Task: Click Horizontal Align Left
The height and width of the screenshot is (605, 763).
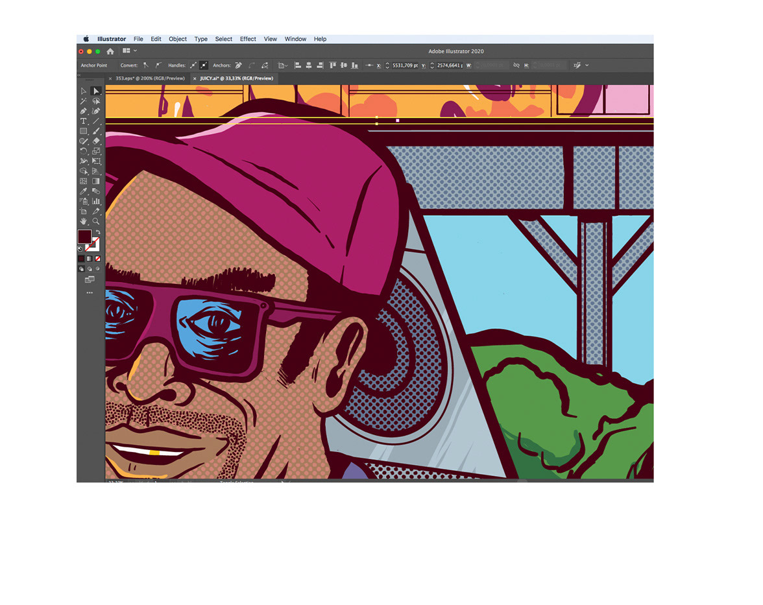Action: point(298,65)
